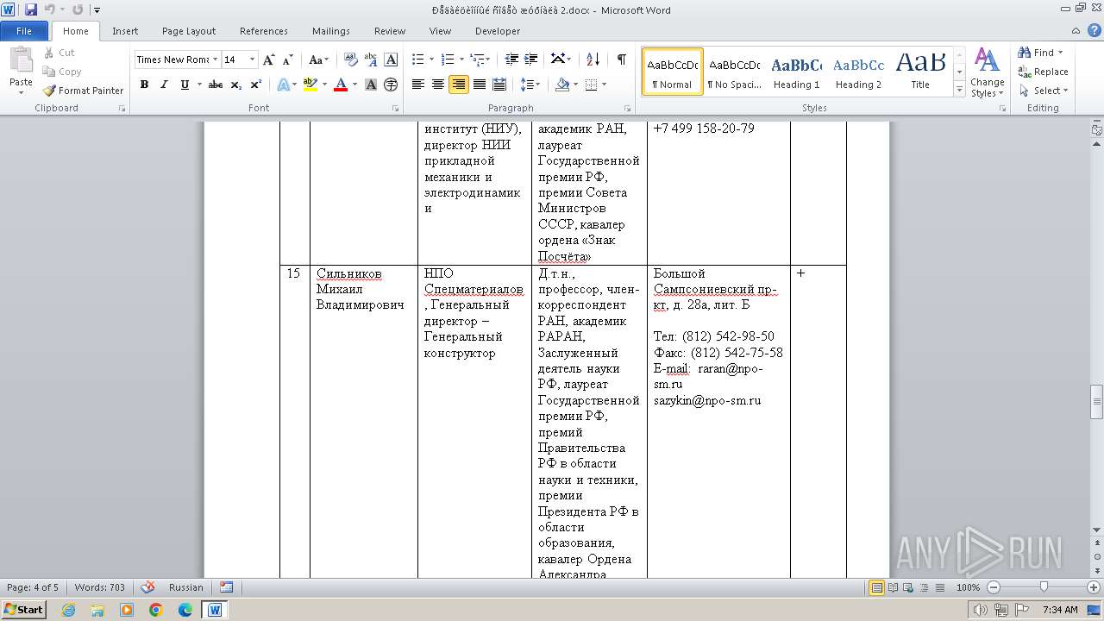Click the Bullets list icon
This screenshot has width=1104, height=621.
tap(418, 60)
